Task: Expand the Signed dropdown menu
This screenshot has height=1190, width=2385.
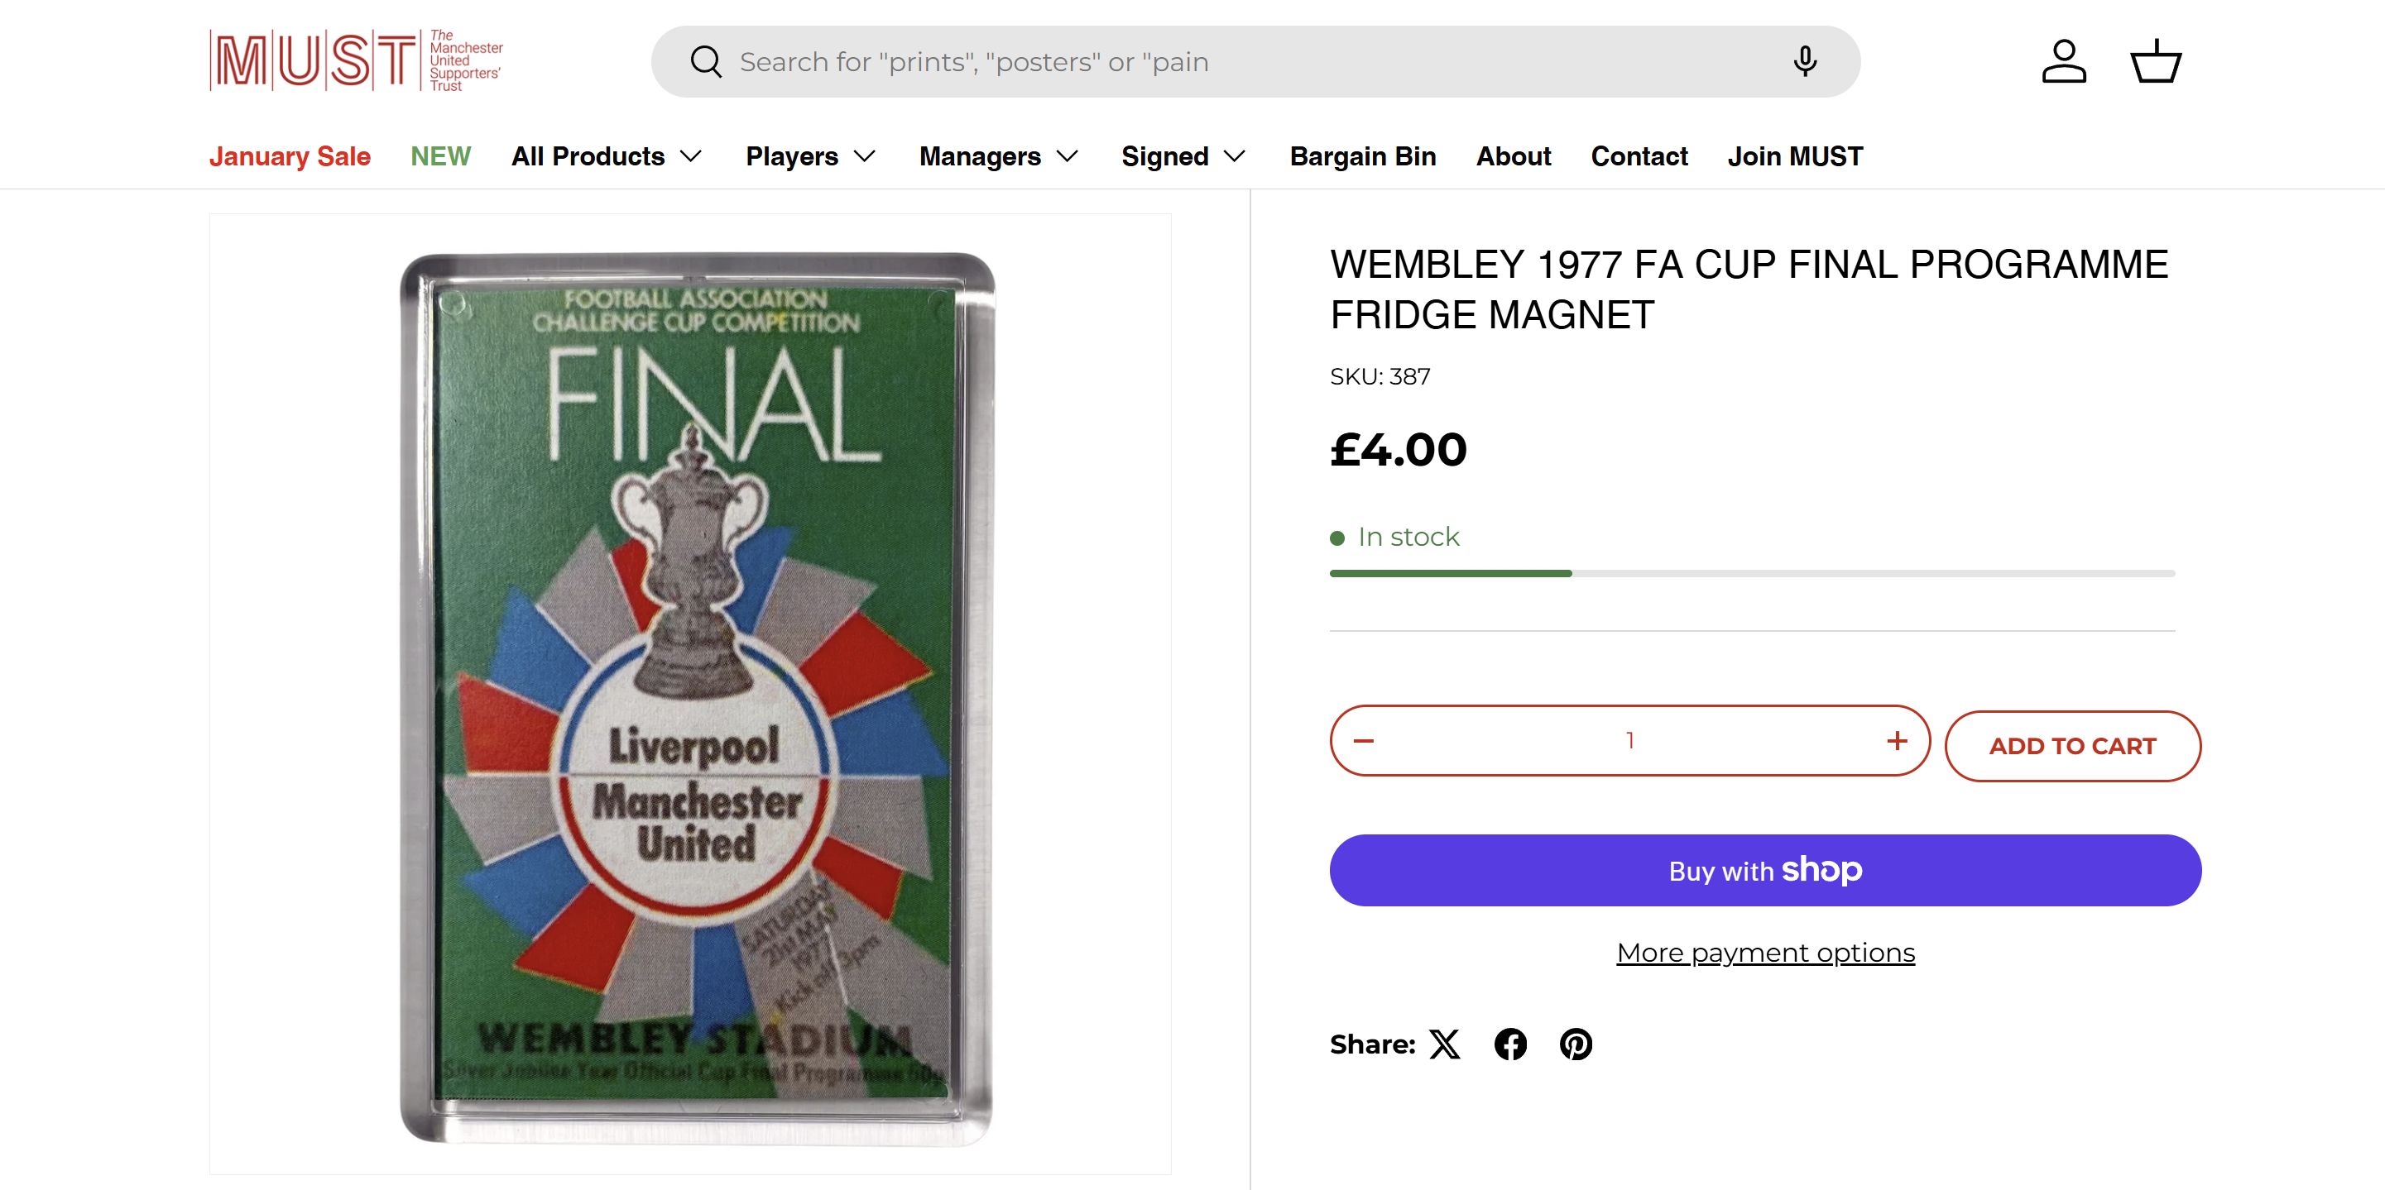Action: coord(1183,156)
